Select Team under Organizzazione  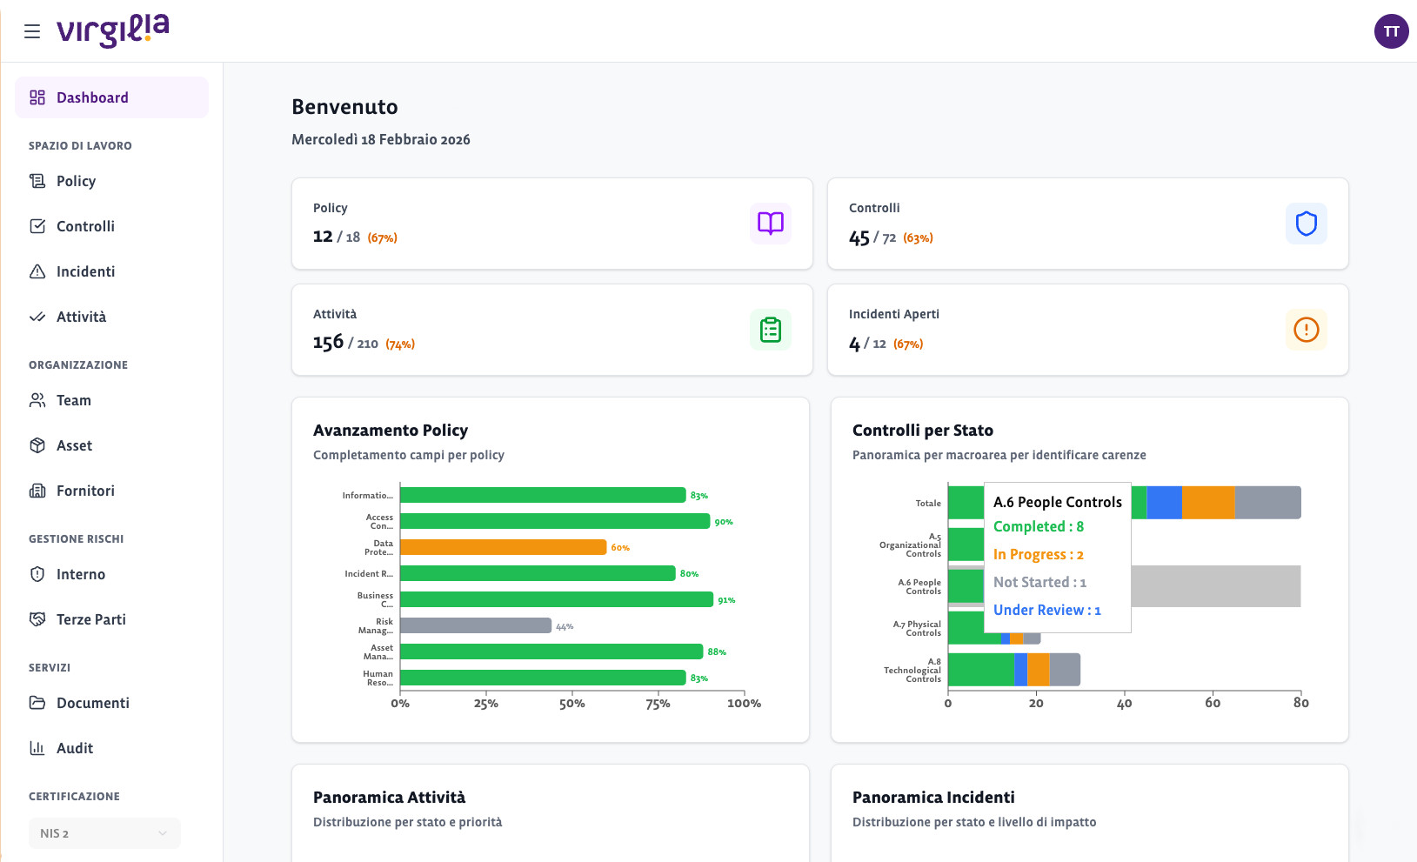pos(73,400)
